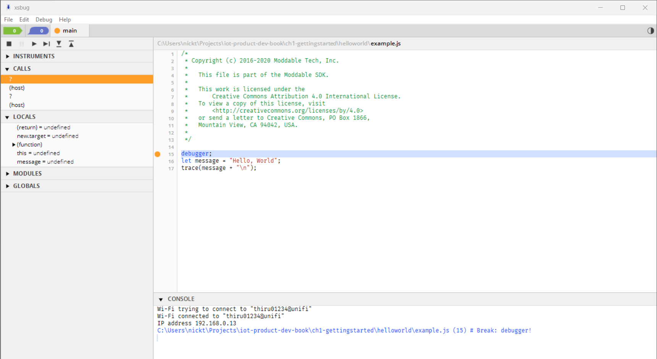Click the xsbug application icon in titlebar

pos(8,7)
